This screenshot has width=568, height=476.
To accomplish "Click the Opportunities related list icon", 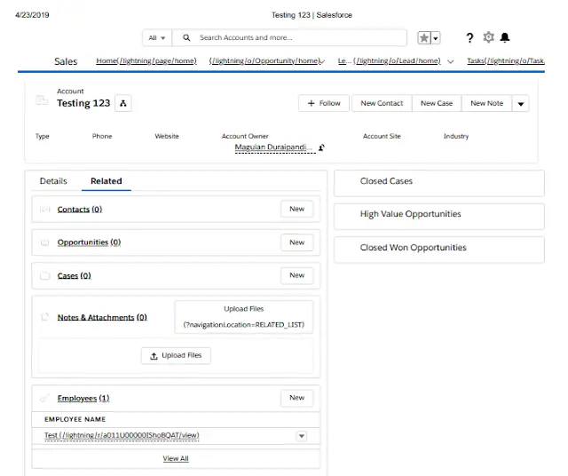I will point(44,242).
